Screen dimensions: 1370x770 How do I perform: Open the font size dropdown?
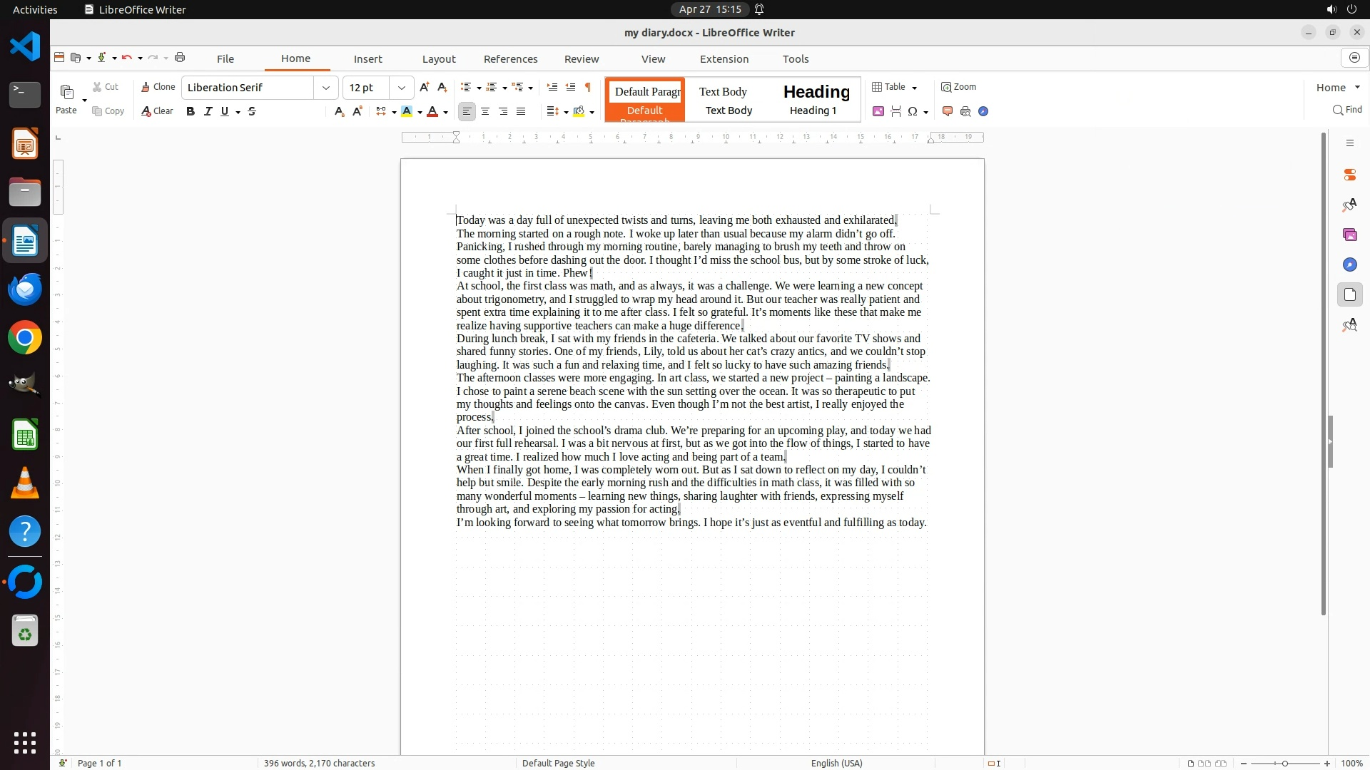tap(402, 88)
